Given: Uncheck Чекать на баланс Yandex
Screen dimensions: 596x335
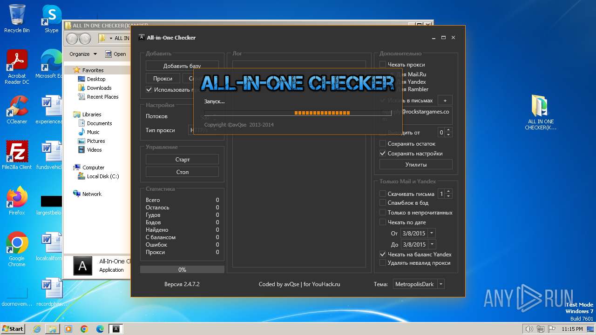Looking at the screenshot, I should (383, 255).
